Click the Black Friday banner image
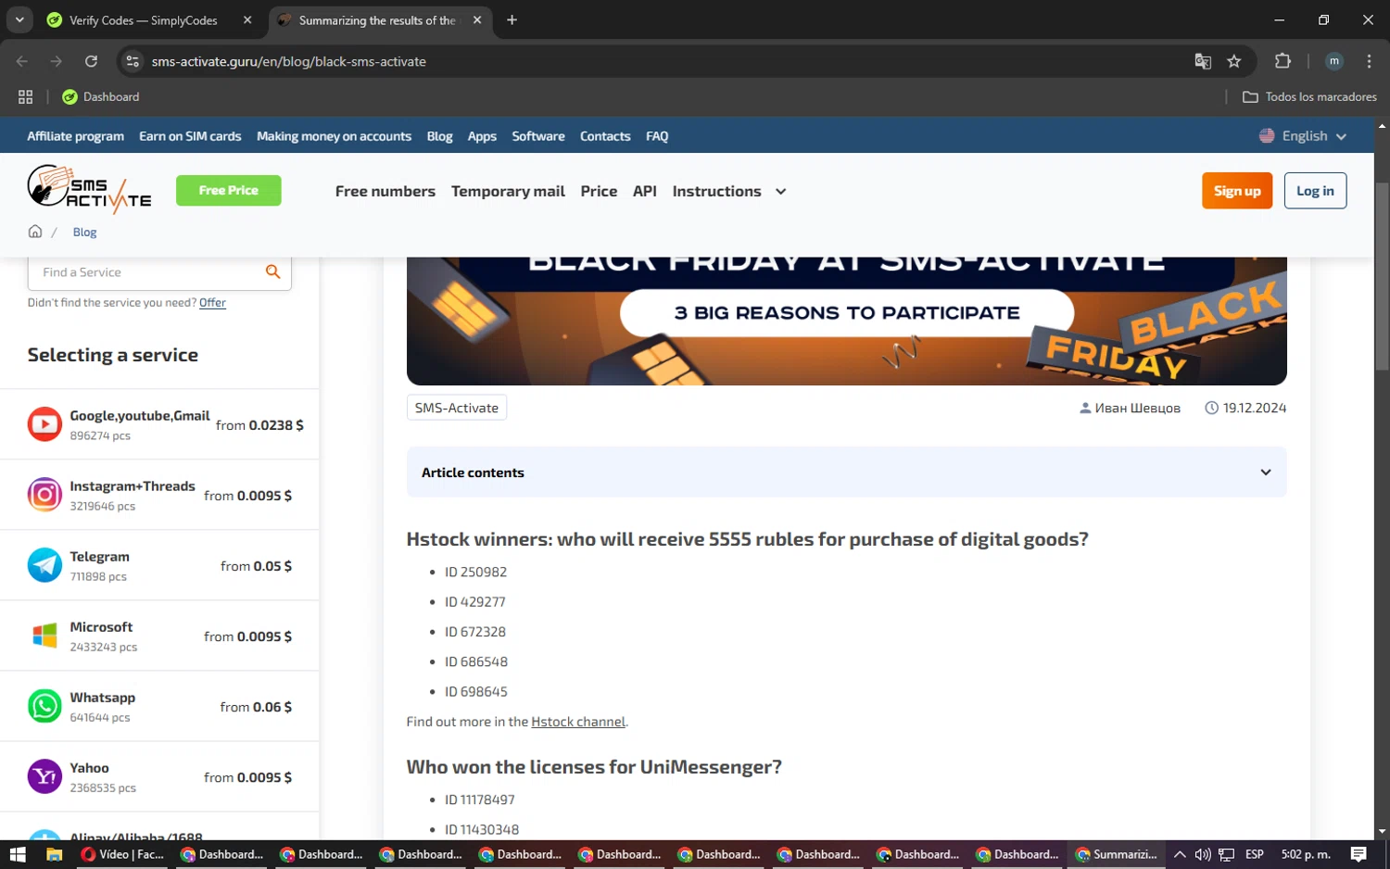The height and width of the screenshot is (869, 1390). [846, 321]
